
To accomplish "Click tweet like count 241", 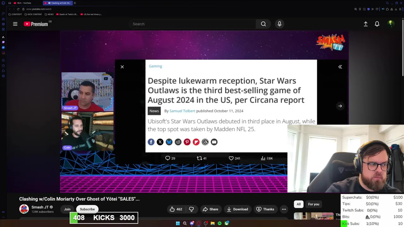I will pyautogui.click(x=234, y=158).
